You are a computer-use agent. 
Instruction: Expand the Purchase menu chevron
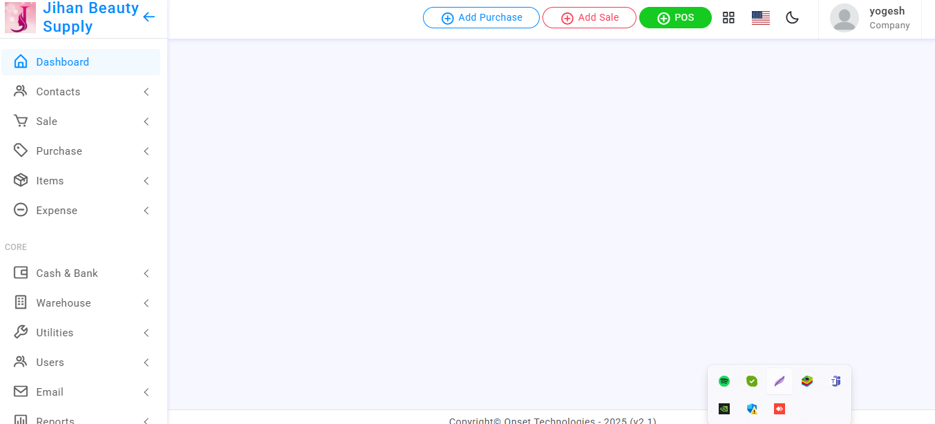tap(147, 151)
